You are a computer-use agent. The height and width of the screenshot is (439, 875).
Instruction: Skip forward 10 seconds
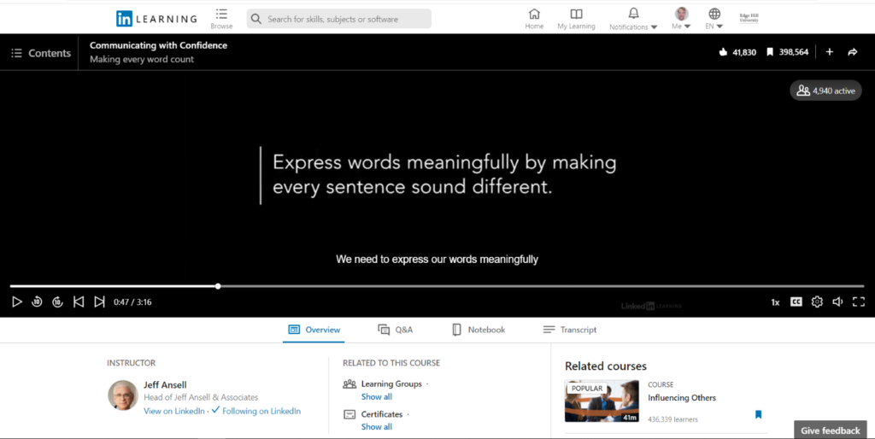[x=57, y=301]
